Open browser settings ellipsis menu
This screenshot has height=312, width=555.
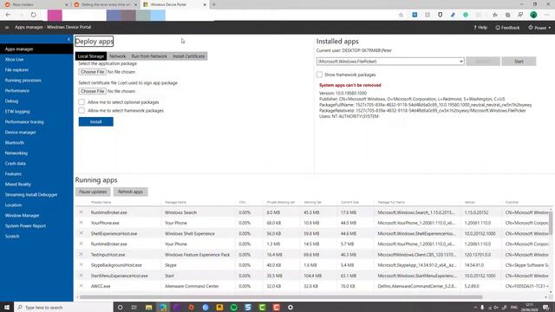(547, 15)
